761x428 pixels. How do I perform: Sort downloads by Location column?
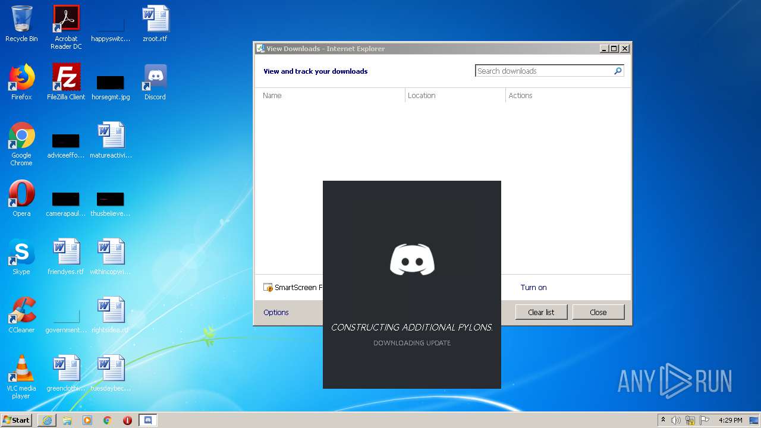coord(455,95)
